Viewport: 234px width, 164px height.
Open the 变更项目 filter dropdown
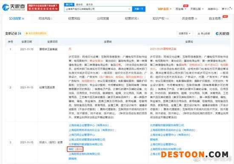pos(185,33)
